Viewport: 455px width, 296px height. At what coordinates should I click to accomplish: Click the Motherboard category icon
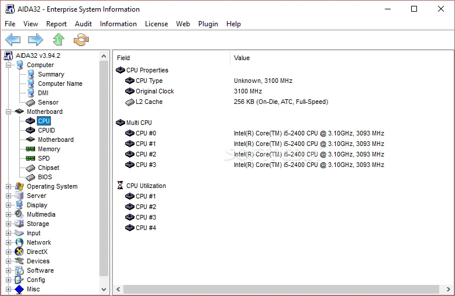(19, 111)
